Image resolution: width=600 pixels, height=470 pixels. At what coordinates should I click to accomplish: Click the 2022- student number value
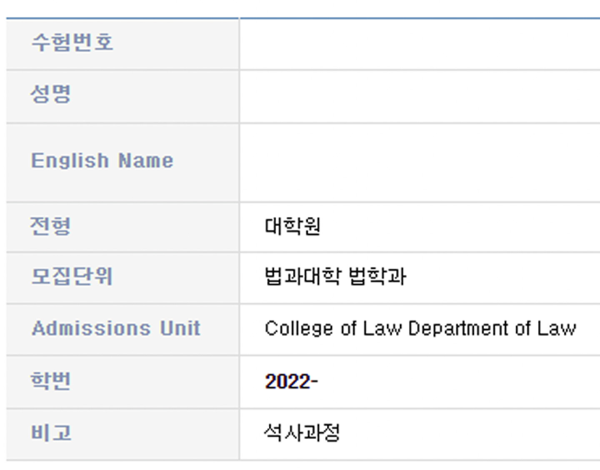pos(291,381)
